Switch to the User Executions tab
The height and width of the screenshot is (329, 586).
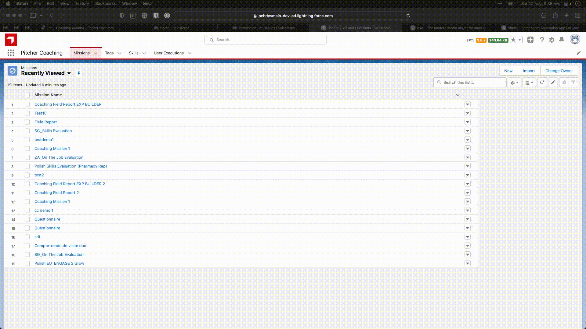168,53
